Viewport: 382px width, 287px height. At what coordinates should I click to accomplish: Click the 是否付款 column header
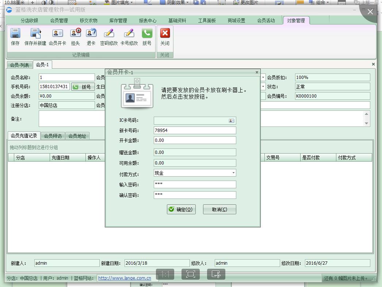tap(318, 158)
